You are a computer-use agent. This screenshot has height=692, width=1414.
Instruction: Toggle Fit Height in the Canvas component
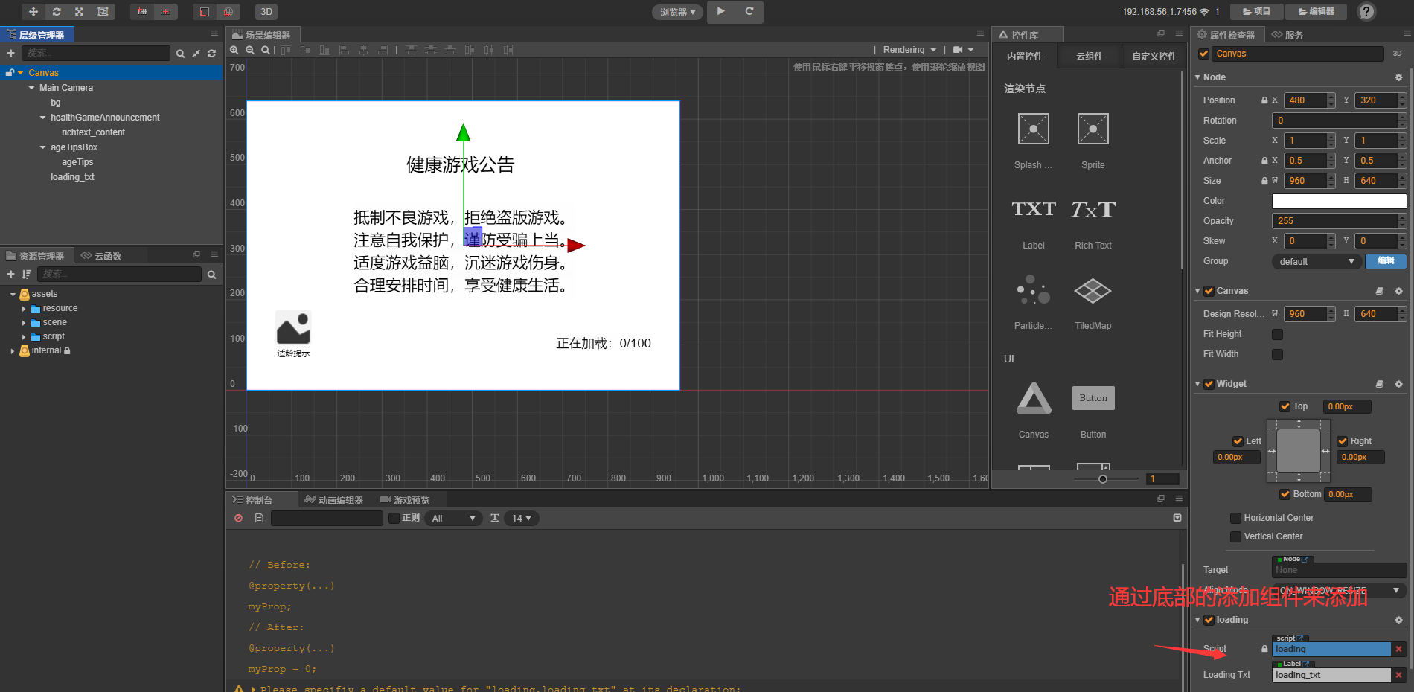point(1277,334)
